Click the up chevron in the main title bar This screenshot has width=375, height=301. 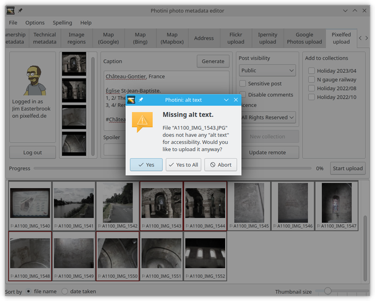[355, 11]
